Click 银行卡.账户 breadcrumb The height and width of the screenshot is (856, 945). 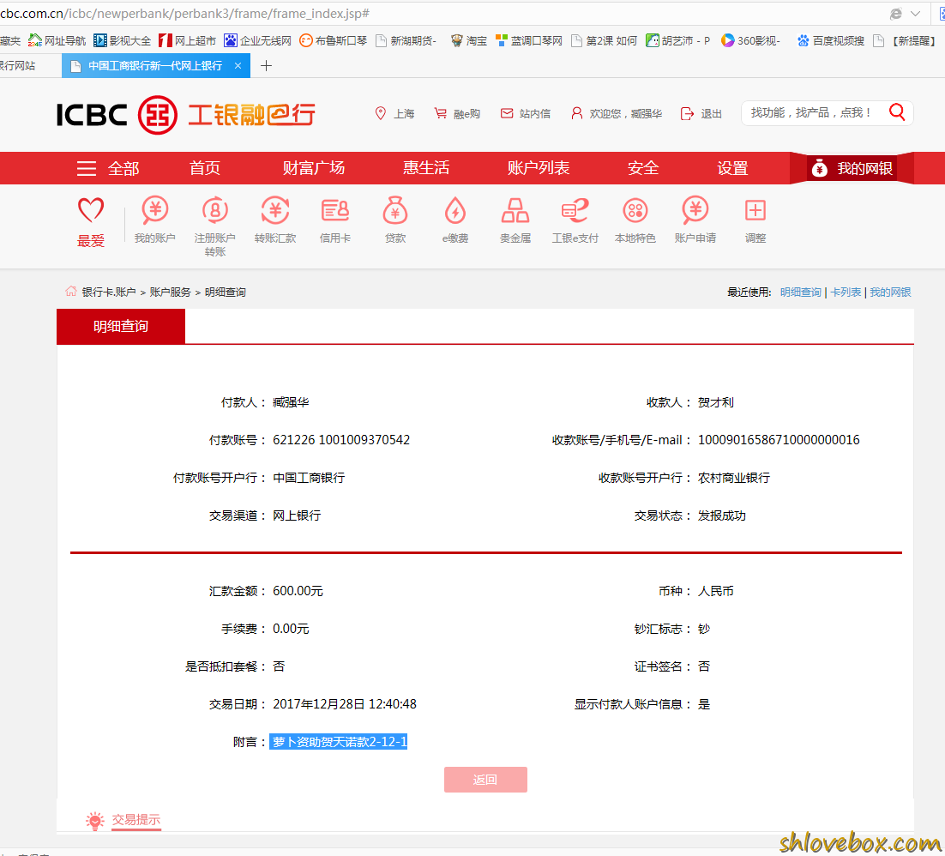coord(109,292)
